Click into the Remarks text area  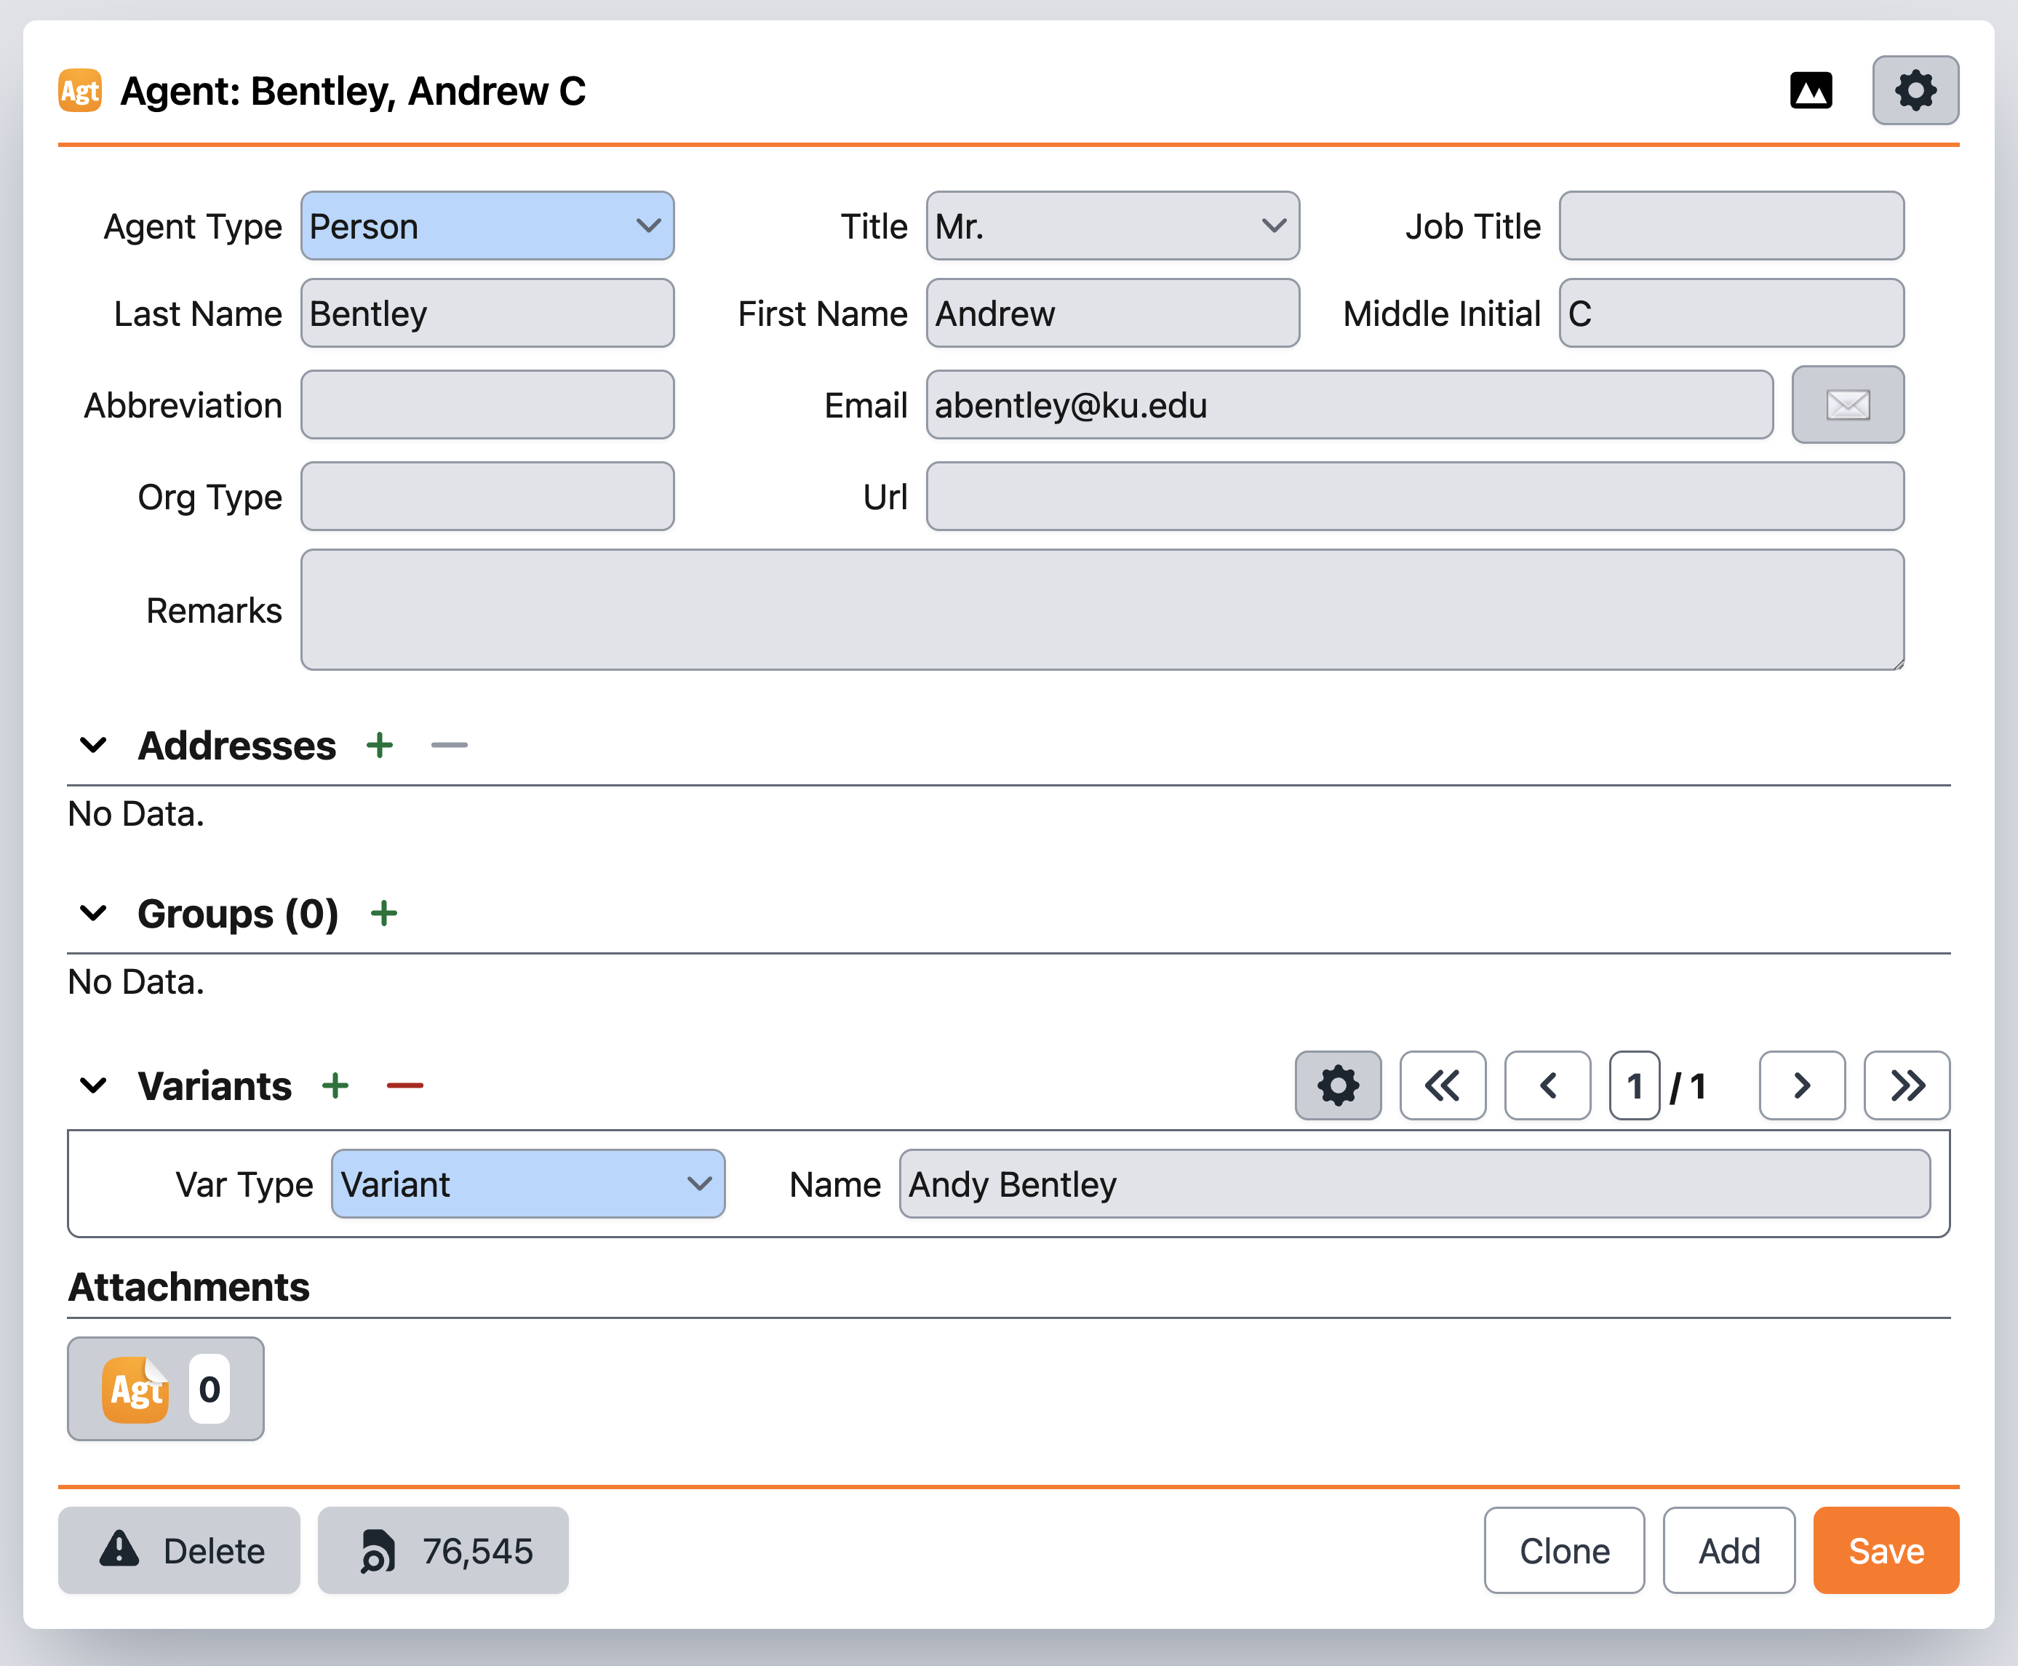[x=1101, y=610]
